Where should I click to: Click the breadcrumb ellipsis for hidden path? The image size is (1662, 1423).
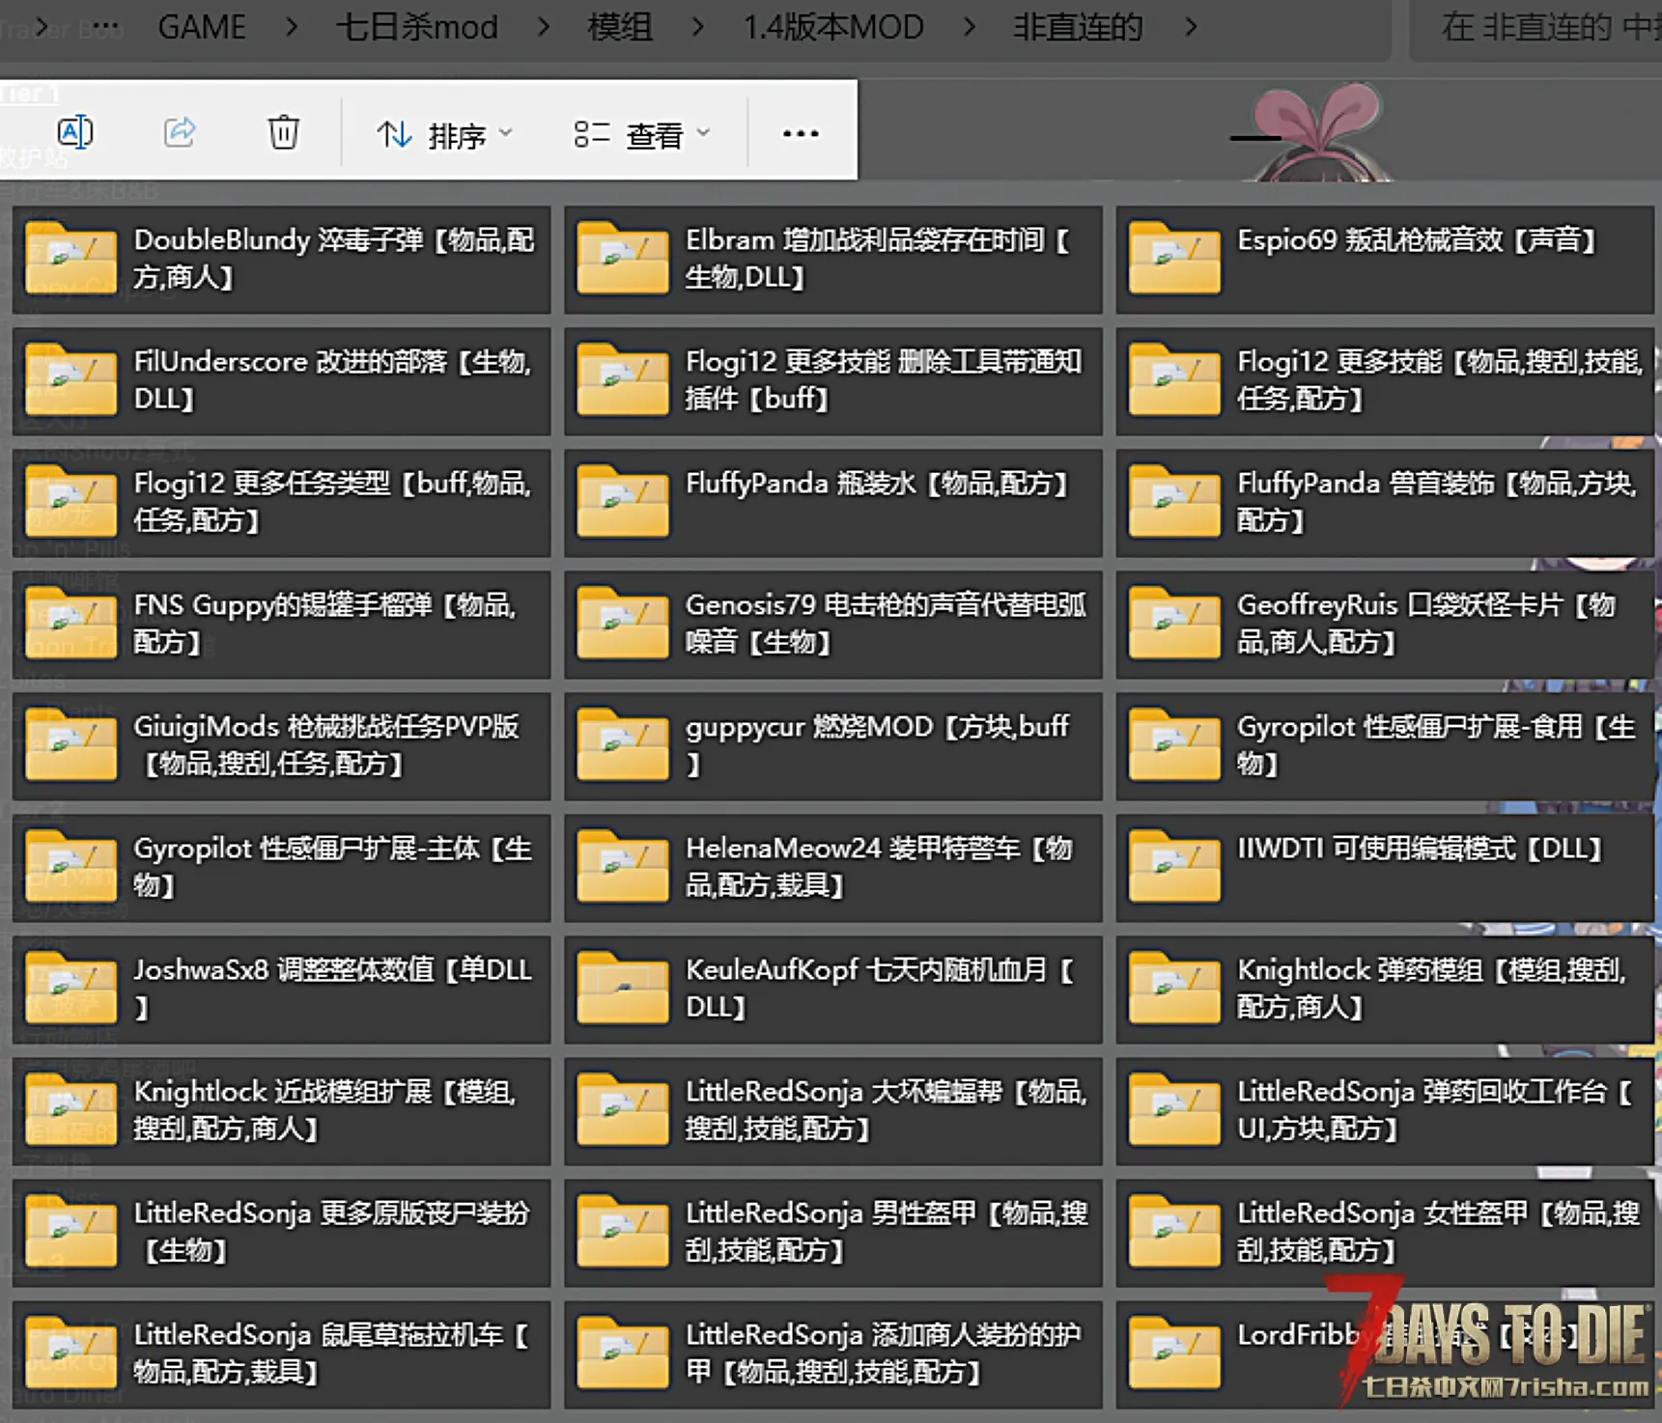(104, 26)
